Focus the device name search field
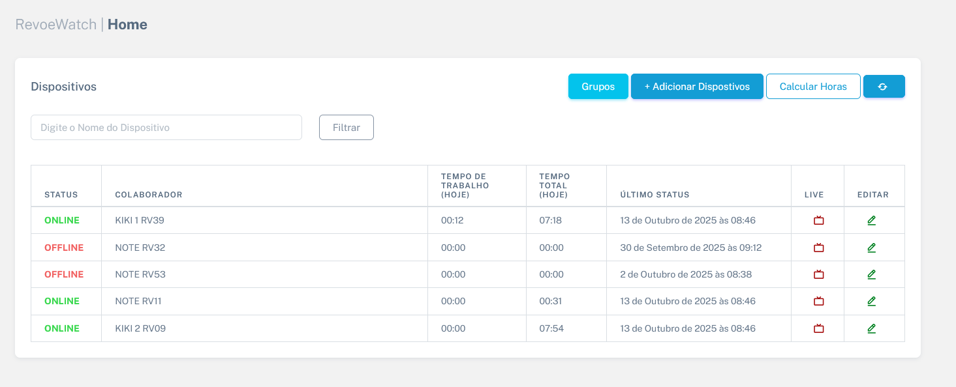The height and width of the screenshot is (387, 956). tap(166, 128)
